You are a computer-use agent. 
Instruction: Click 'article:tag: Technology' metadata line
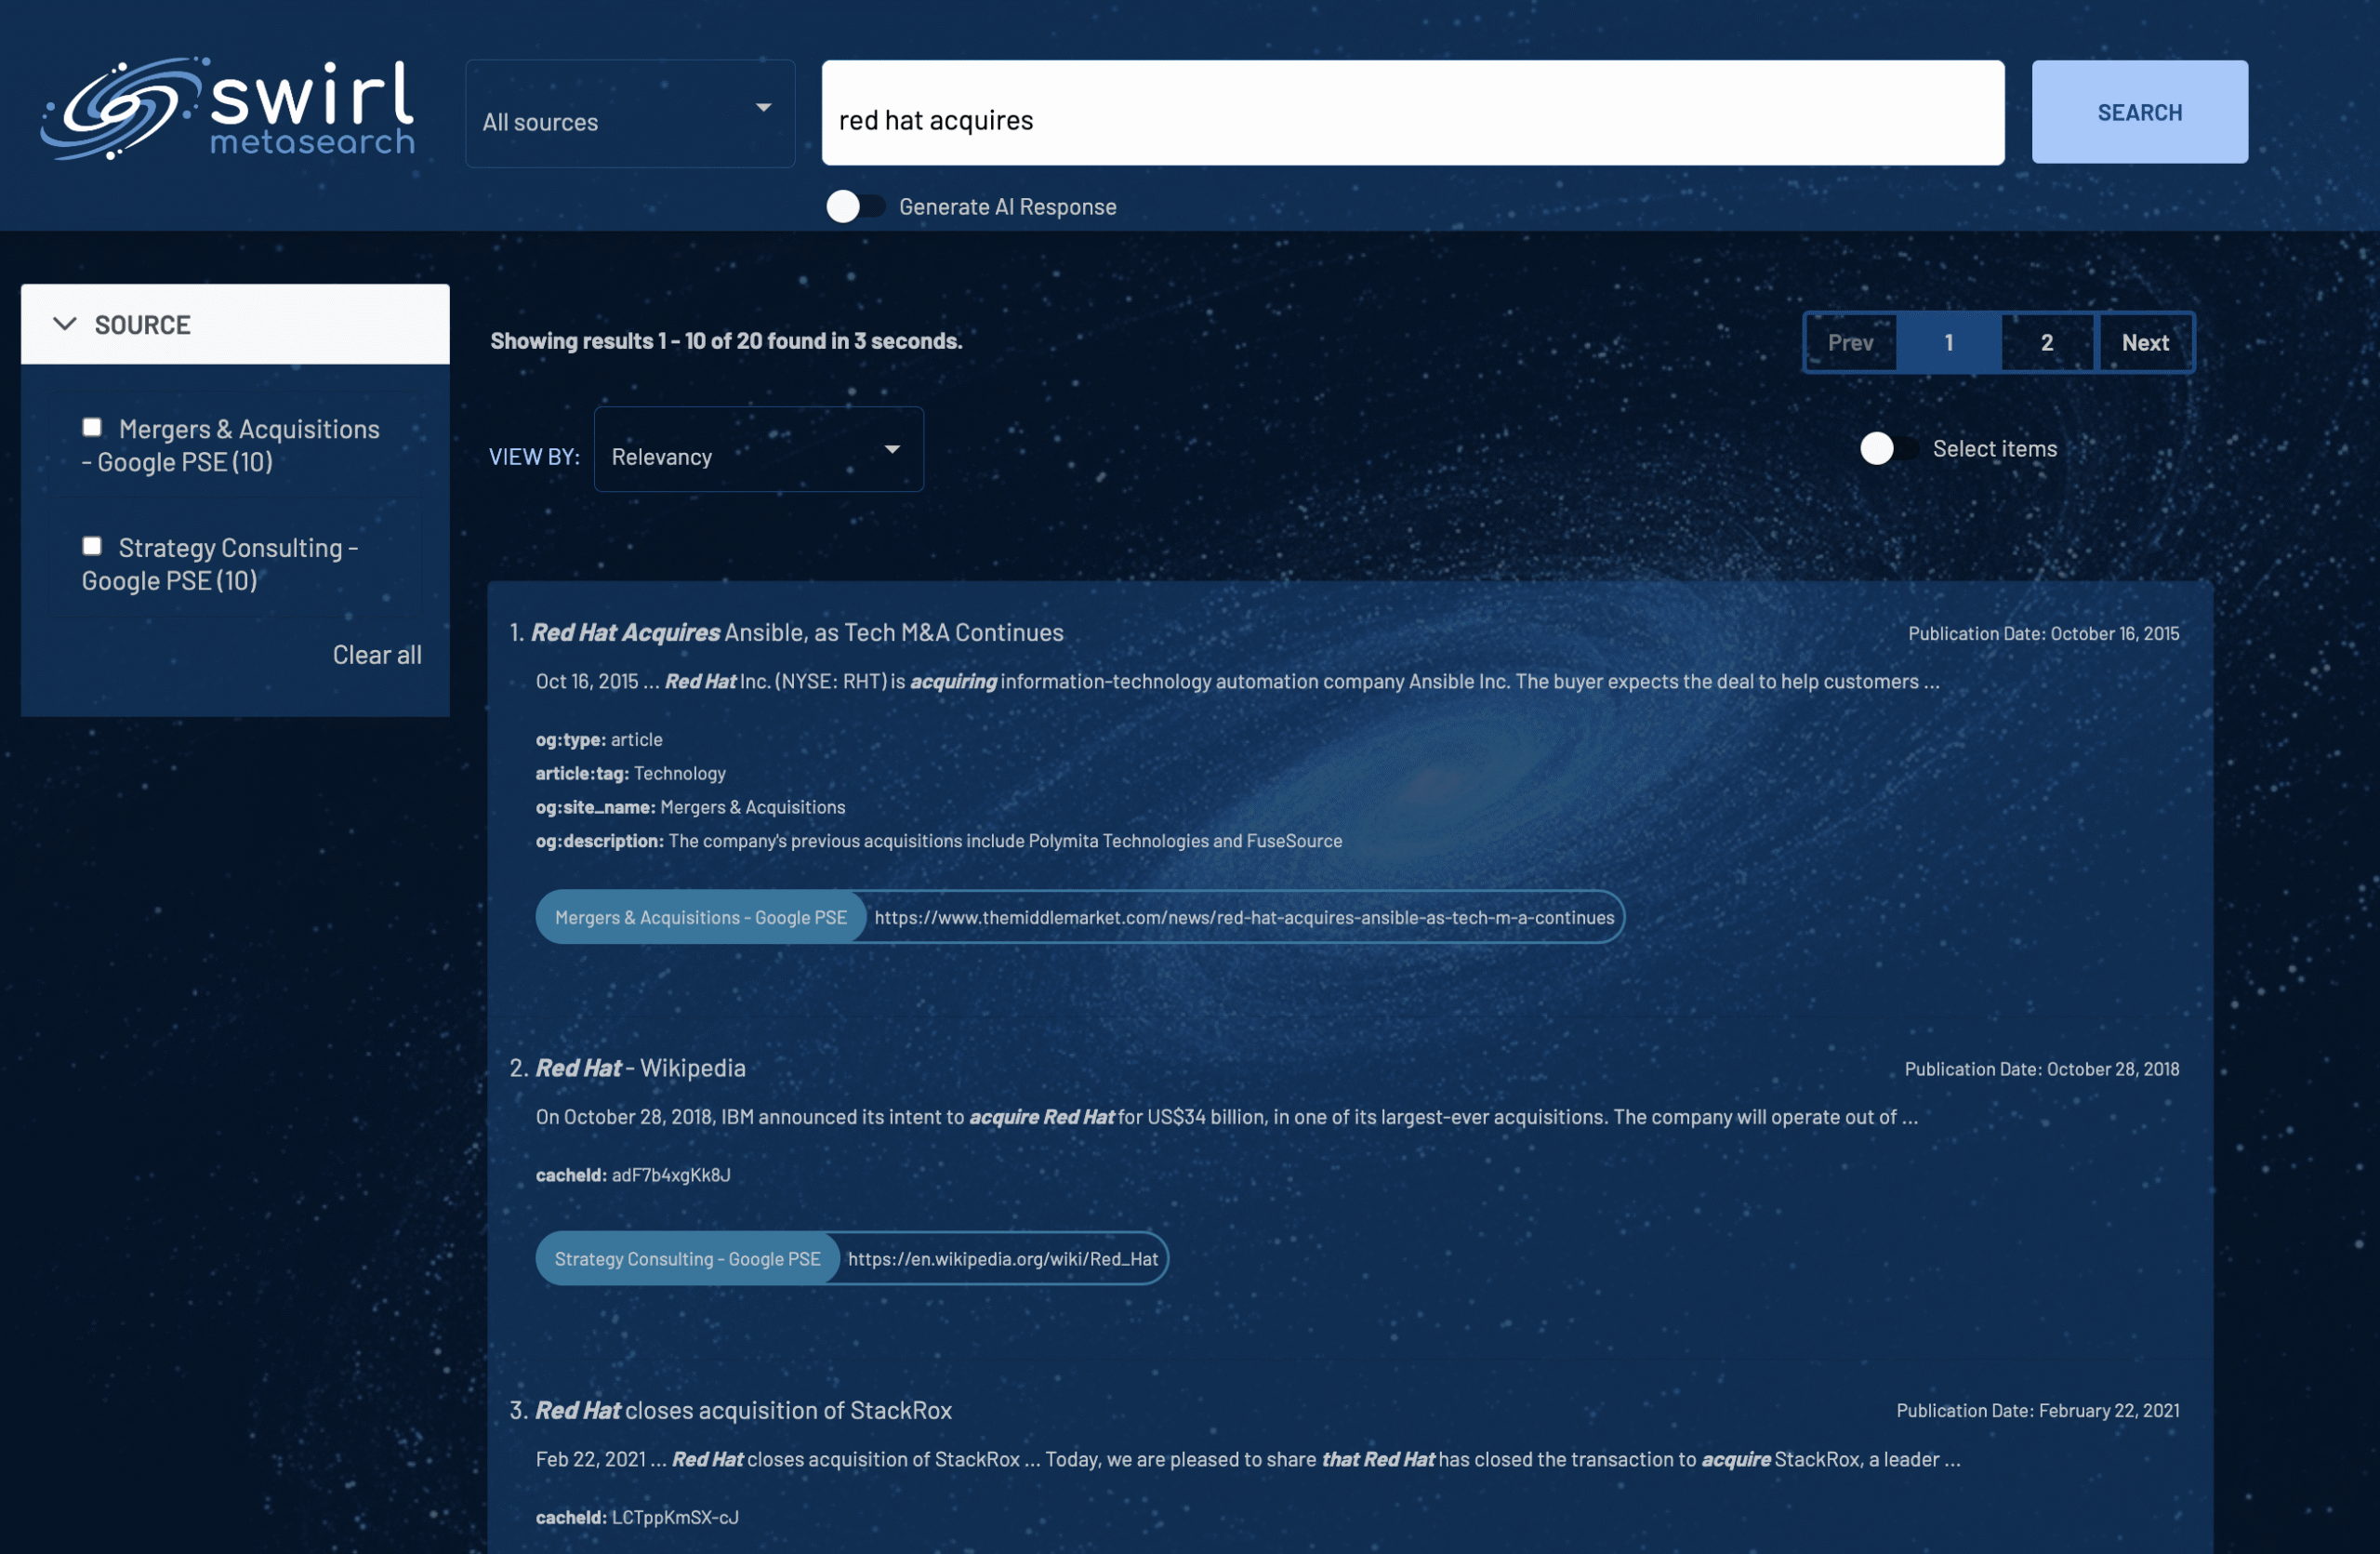point(631,774)
